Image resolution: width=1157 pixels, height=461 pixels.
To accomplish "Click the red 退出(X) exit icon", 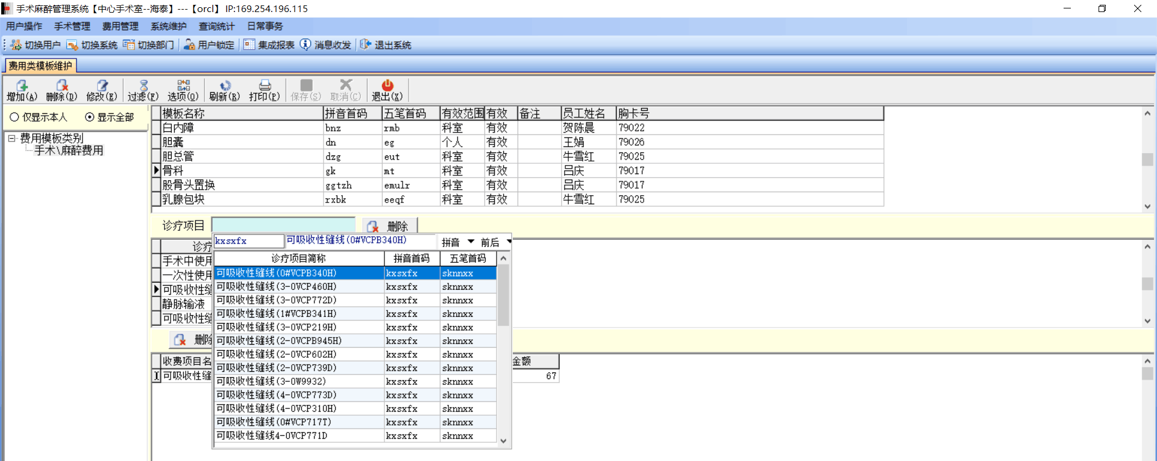I will coord(387,86).
